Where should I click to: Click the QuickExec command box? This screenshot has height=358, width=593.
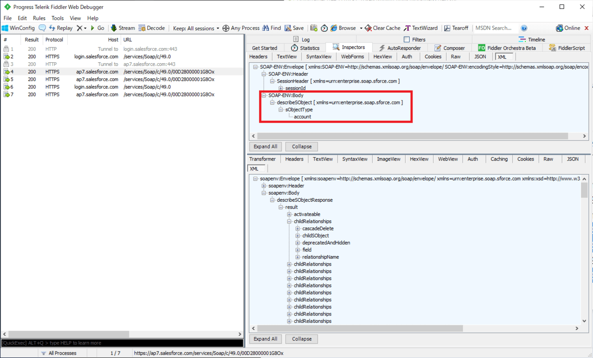[122, 343]
